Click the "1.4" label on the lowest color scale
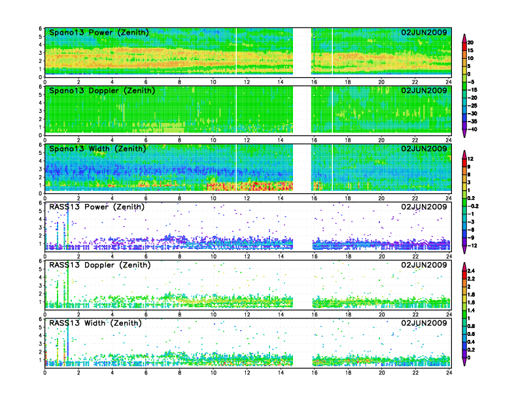518x400 pixels. [471, 310]
